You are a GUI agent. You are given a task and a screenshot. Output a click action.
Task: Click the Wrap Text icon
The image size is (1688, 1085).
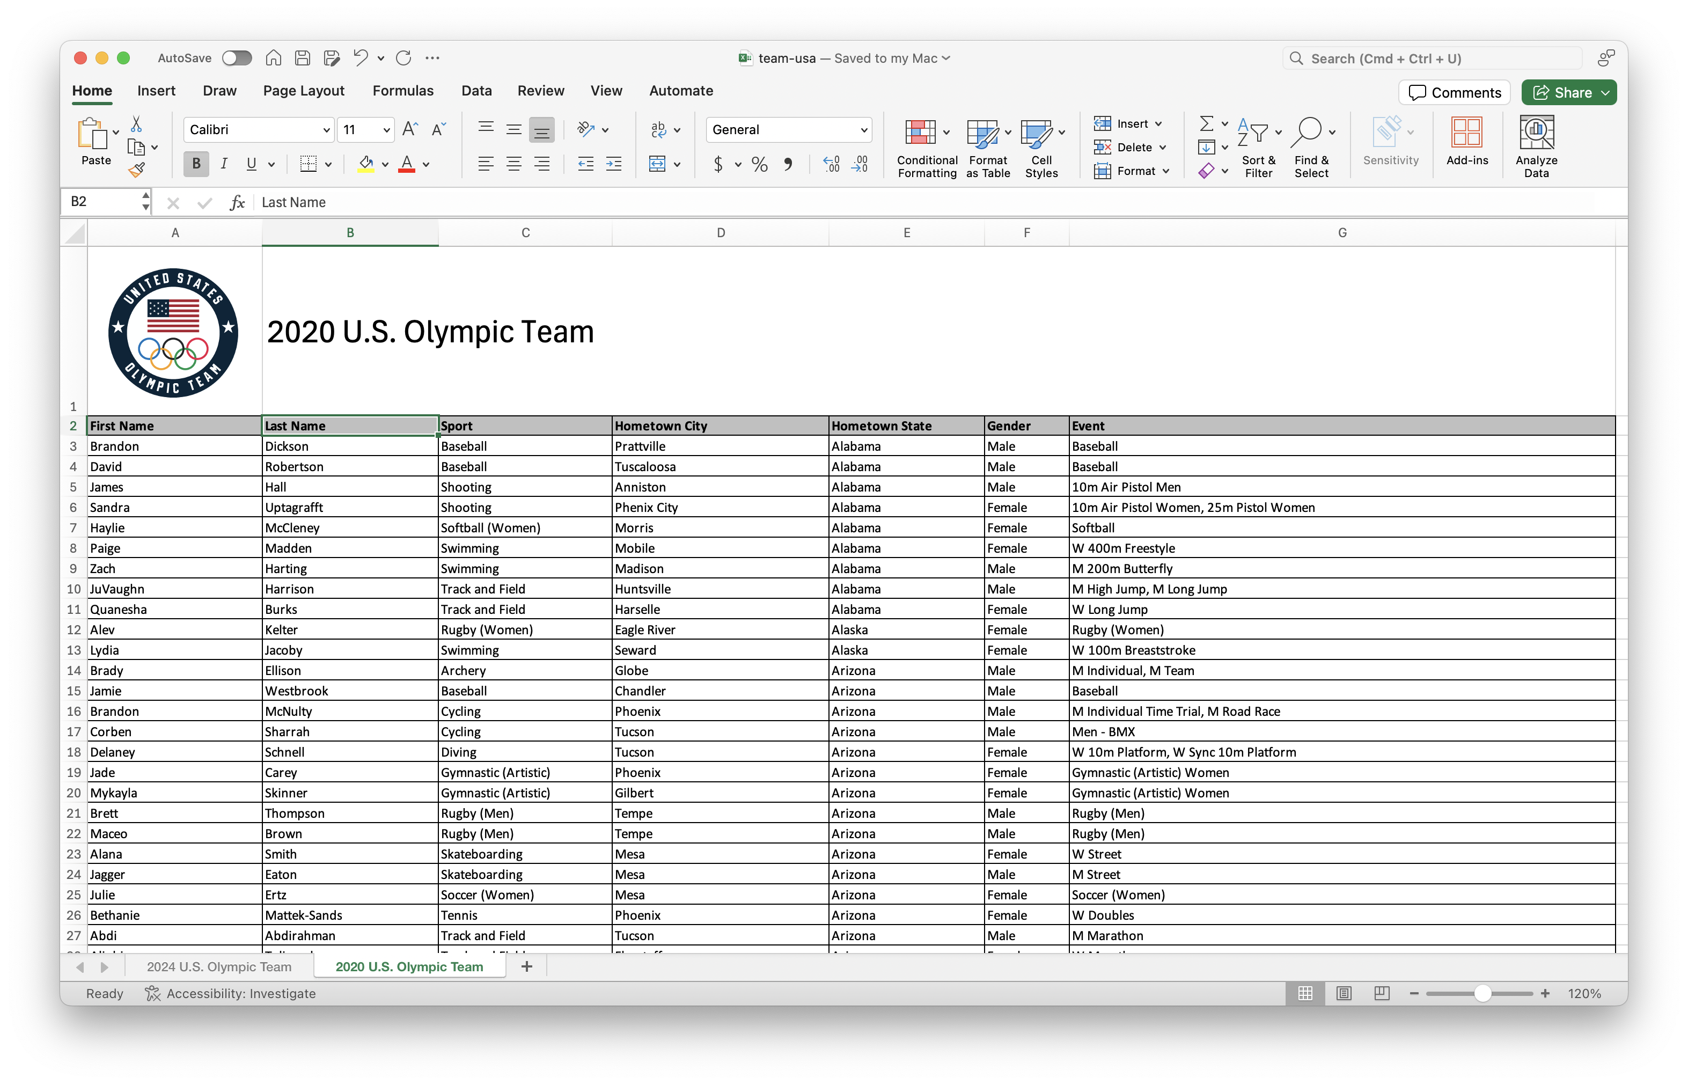pyautogui.click(x=659, y=130)
